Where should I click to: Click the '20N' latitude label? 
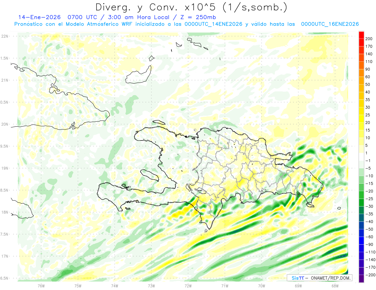point(4,124)
